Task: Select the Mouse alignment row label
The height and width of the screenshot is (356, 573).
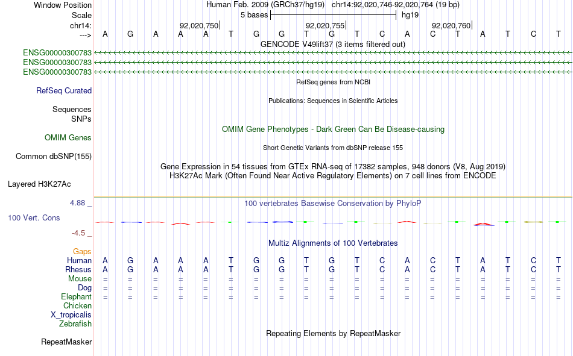Action: pos(80,278)
